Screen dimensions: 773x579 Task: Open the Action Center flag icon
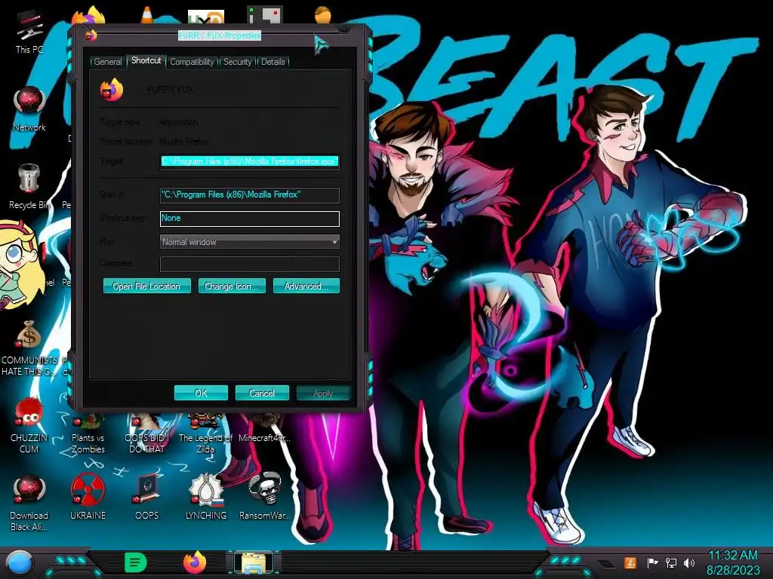(x=652, y=562)
